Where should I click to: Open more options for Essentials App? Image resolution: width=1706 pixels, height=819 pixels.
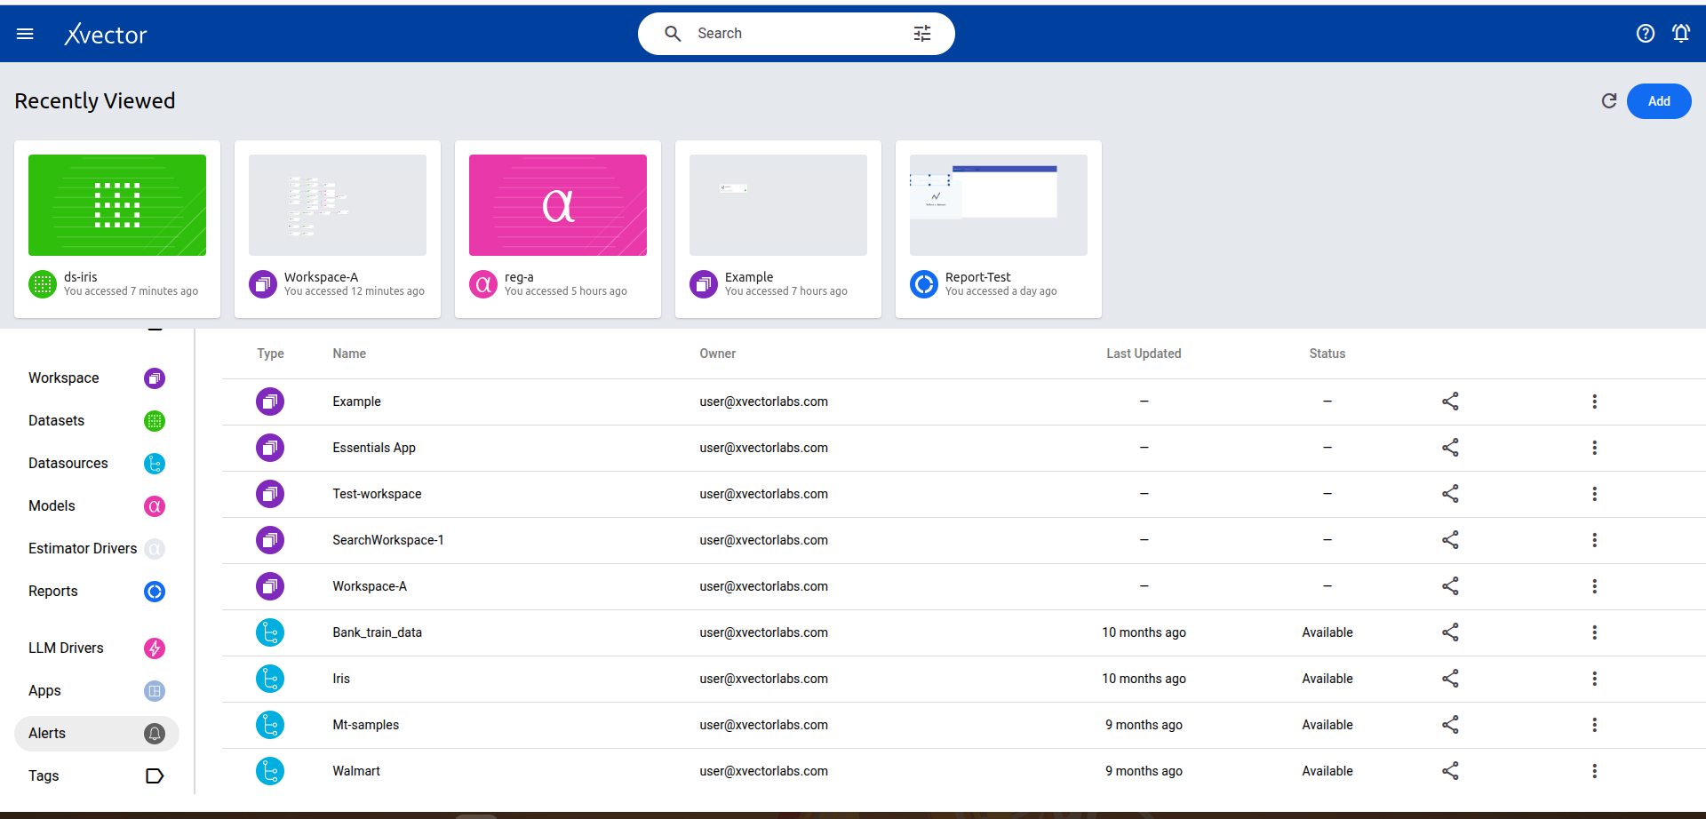click(1595, 448)
